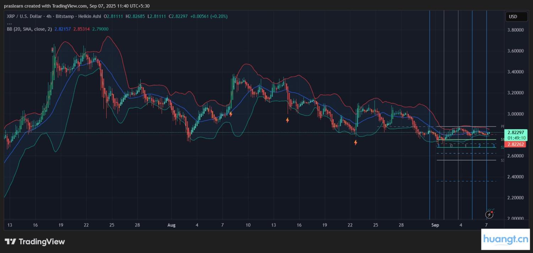
Task: Select the Fib time zone label 2
Action: (479, 146)
